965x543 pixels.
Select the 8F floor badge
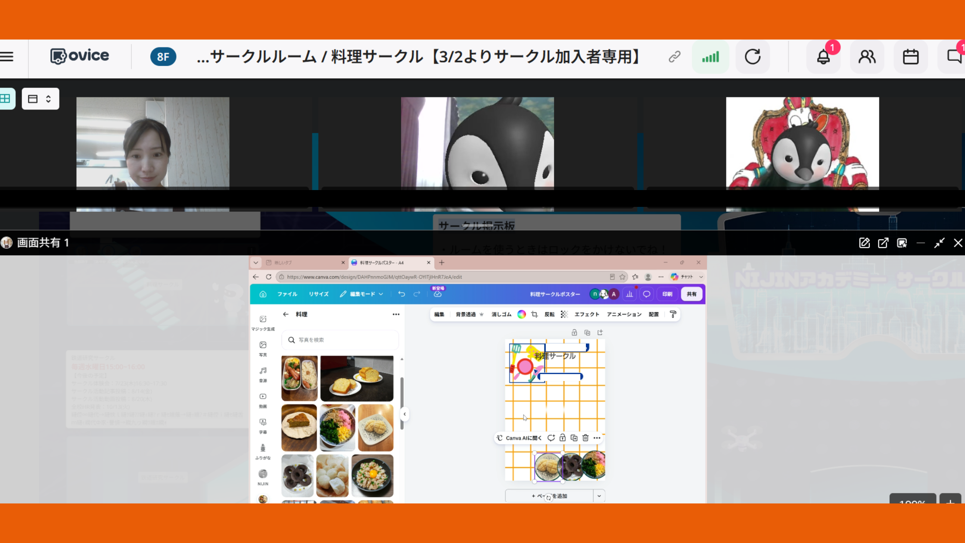click(x=163, y=57)
